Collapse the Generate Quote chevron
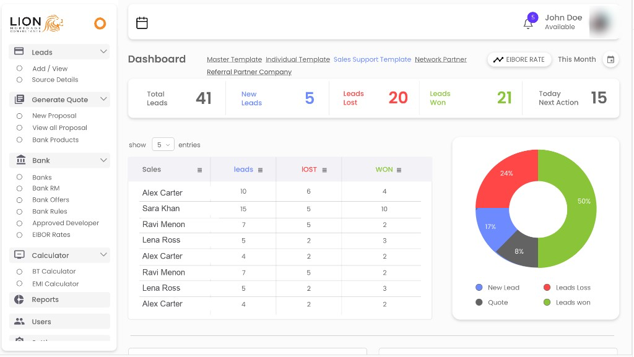The image size is (634, 357). tap(103, 99)
